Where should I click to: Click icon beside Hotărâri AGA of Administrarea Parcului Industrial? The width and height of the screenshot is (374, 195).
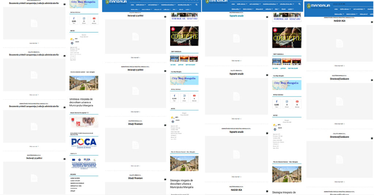(372, 22)
